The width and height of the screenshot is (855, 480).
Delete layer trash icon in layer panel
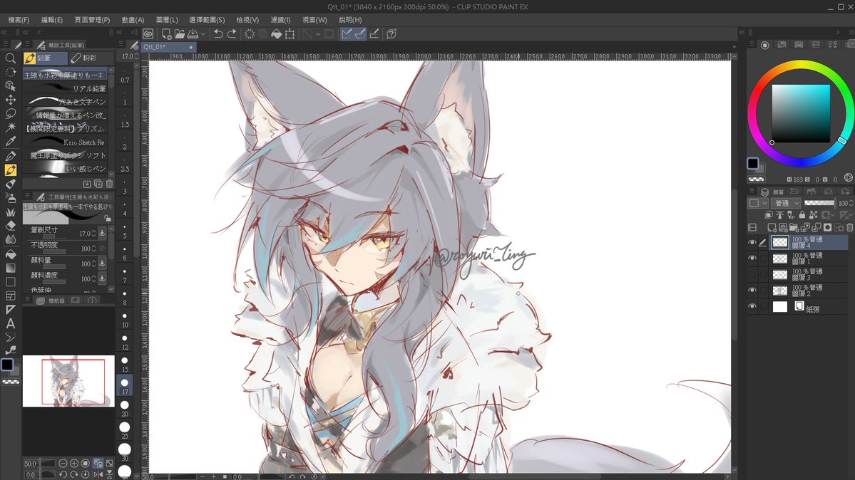click(x=849, y=227)
